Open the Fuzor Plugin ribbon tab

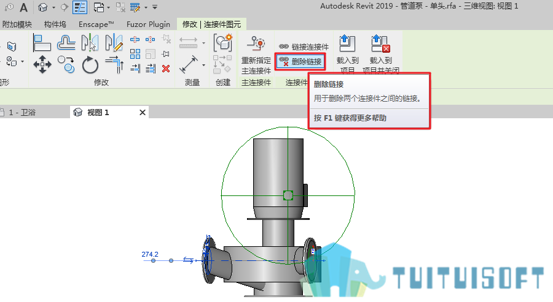148,25
